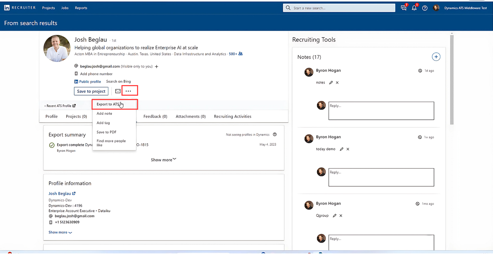The height and width of the screenshot is (277, 493).
Task: Click visibility icon beside '1w ago'
Action: [420, 137]
